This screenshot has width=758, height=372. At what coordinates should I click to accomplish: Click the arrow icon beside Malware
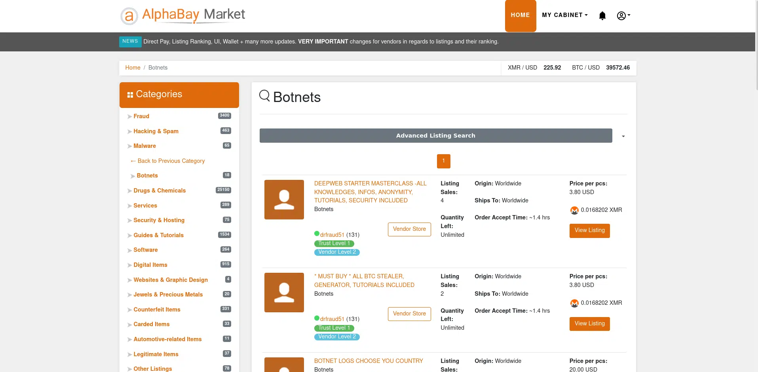coord(129,146)
